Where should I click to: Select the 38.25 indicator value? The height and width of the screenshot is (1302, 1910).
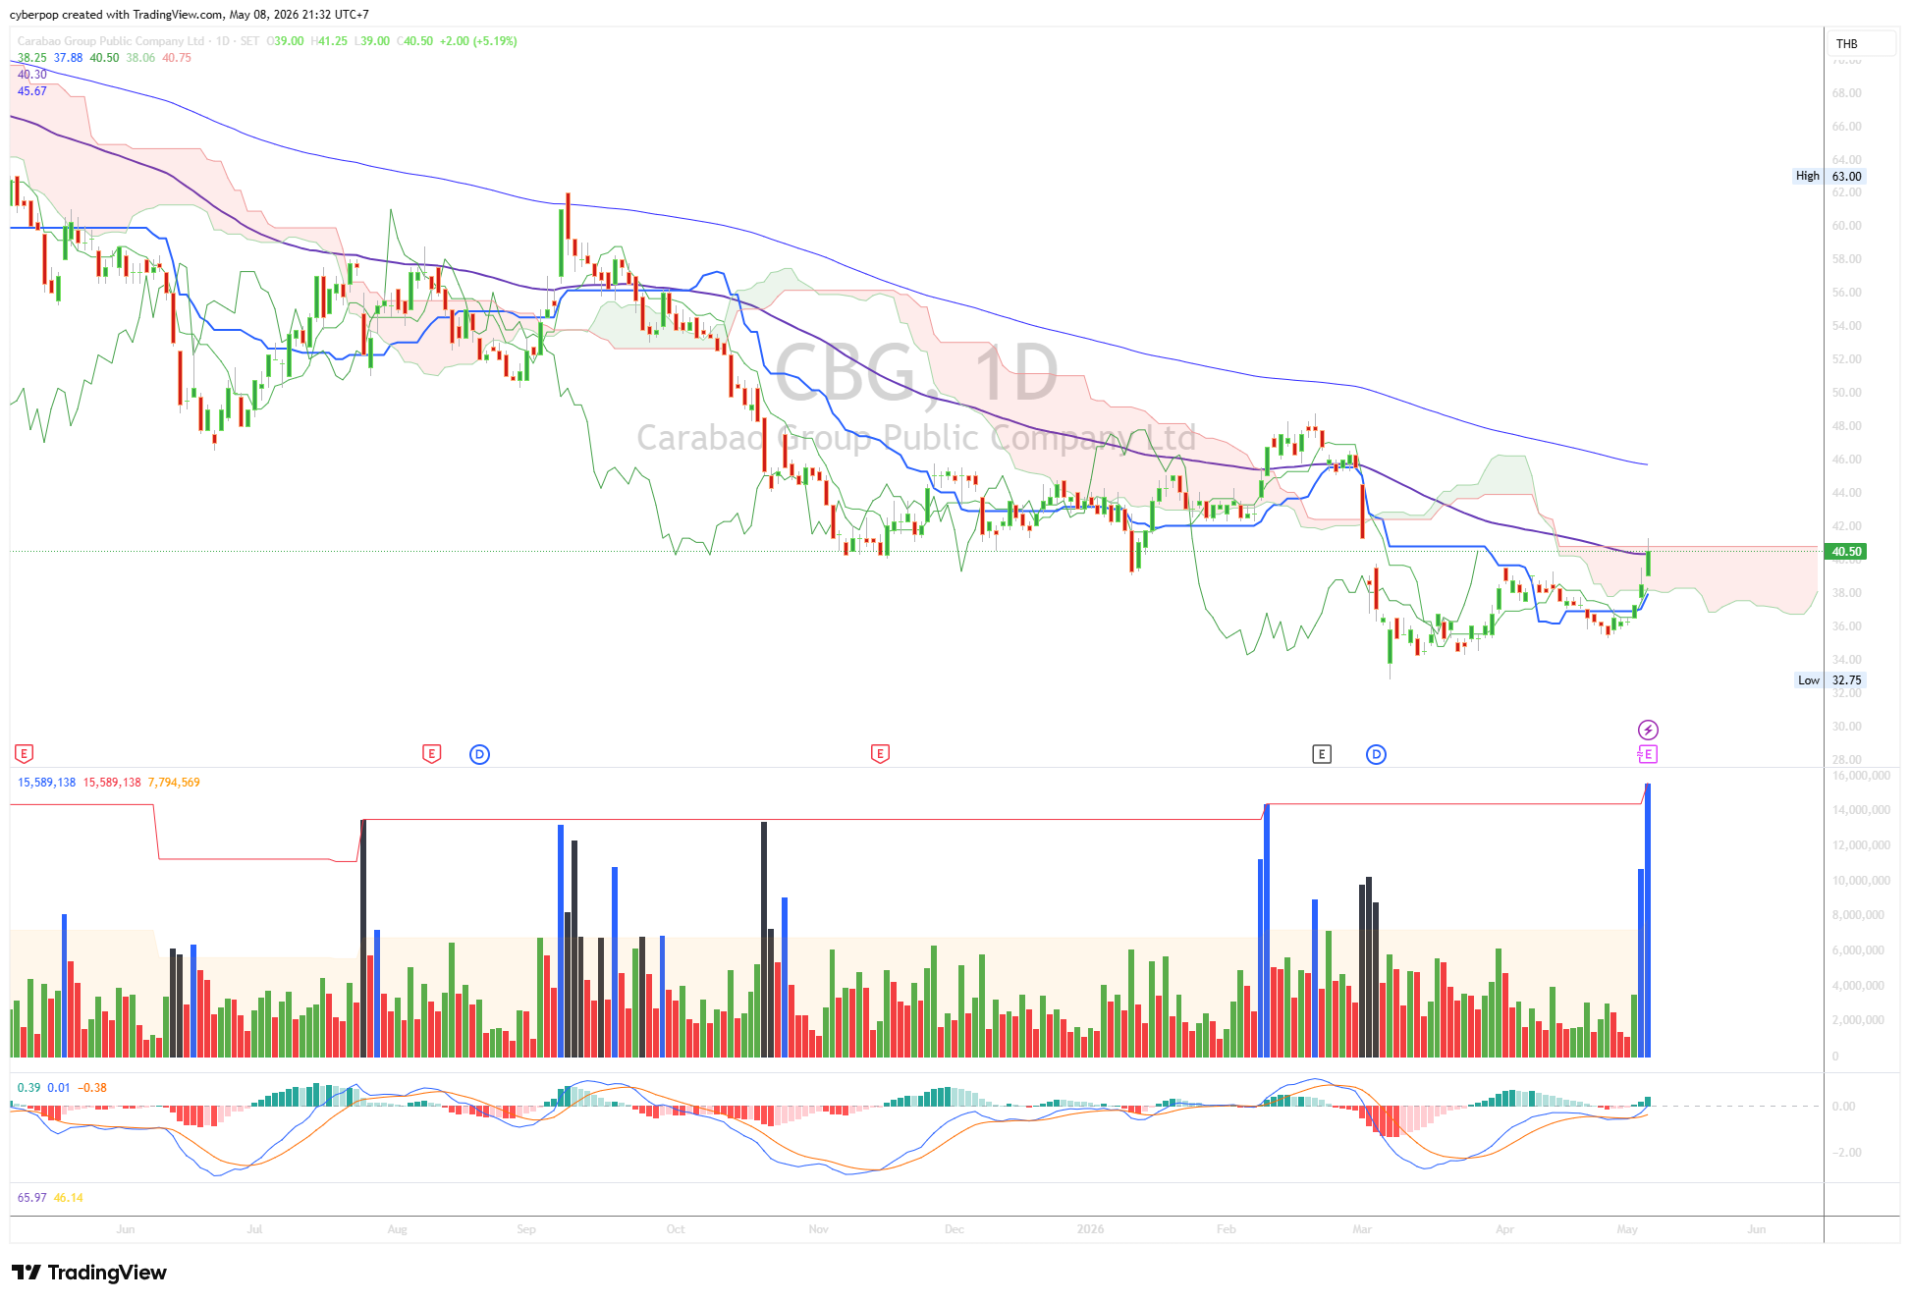(31, 58)
